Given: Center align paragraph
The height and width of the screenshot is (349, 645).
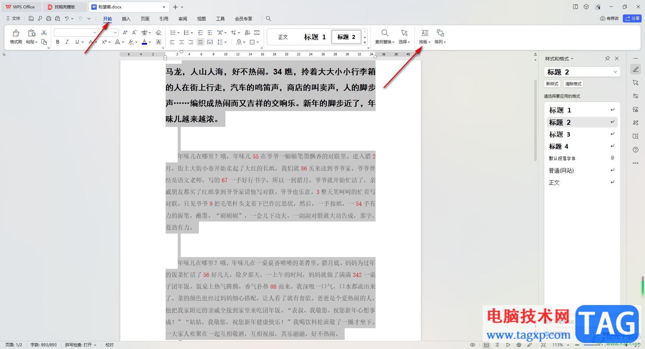Looking at the screenshot, I should [x=181, y=42].
